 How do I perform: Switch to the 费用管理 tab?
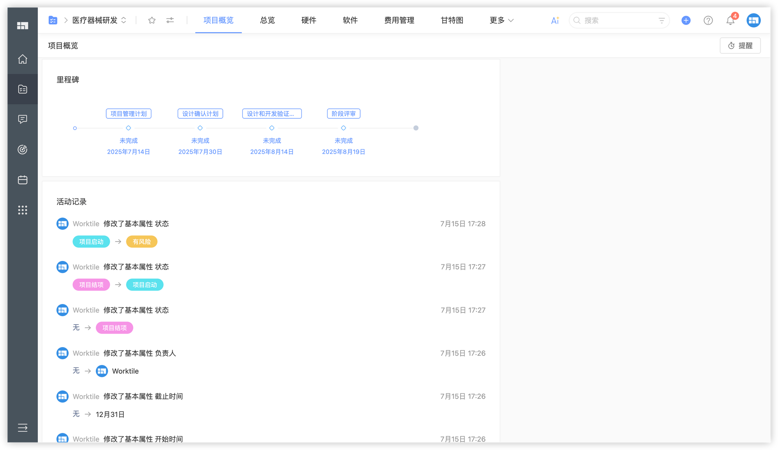(399, 20)
